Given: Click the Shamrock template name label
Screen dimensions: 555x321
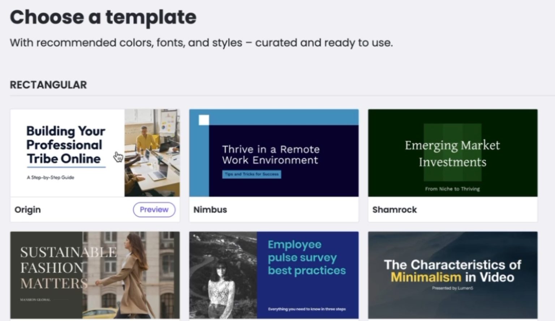Looking at the screenshot, I should click(395, 210).
